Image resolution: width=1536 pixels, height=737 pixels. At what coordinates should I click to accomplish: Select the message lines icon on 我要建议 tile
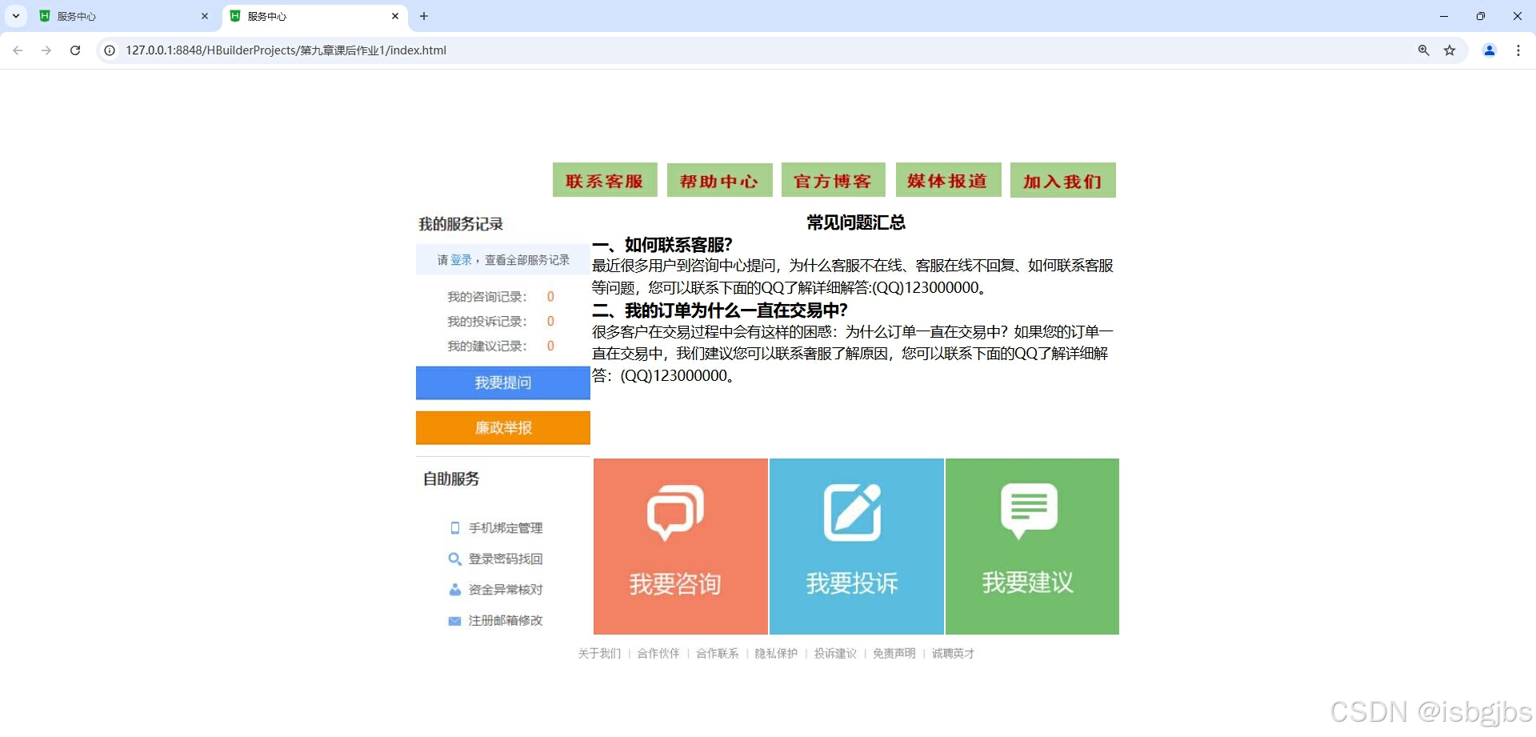pyautogui.click(x=1030, y=510)
